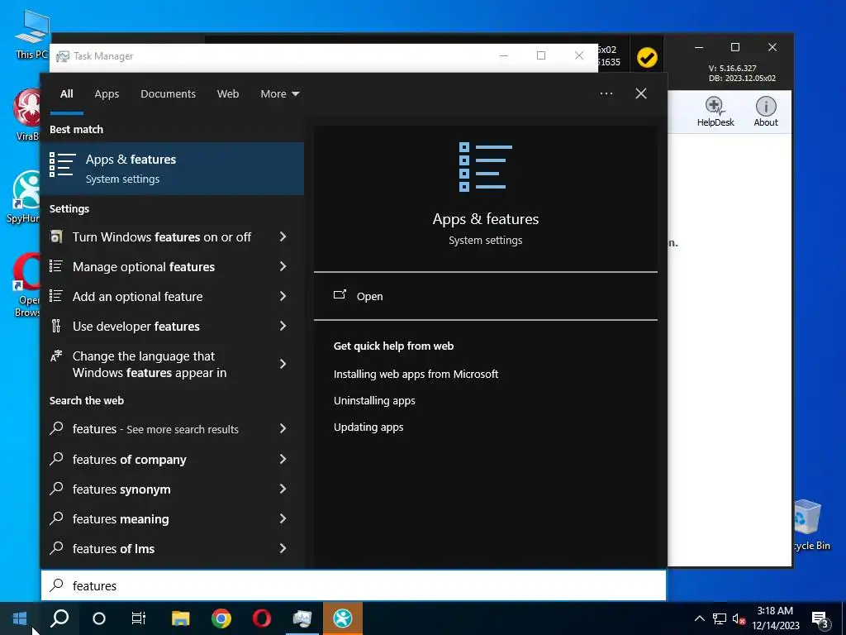Search the web for features, see more results
Image resolution: width=846 pixels, height=635 pixels.
pyautogui.click(x=155, y=429)
